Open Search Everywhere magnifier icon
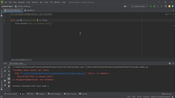The width and height of the screenshot is (175, 98). [166, 6]
